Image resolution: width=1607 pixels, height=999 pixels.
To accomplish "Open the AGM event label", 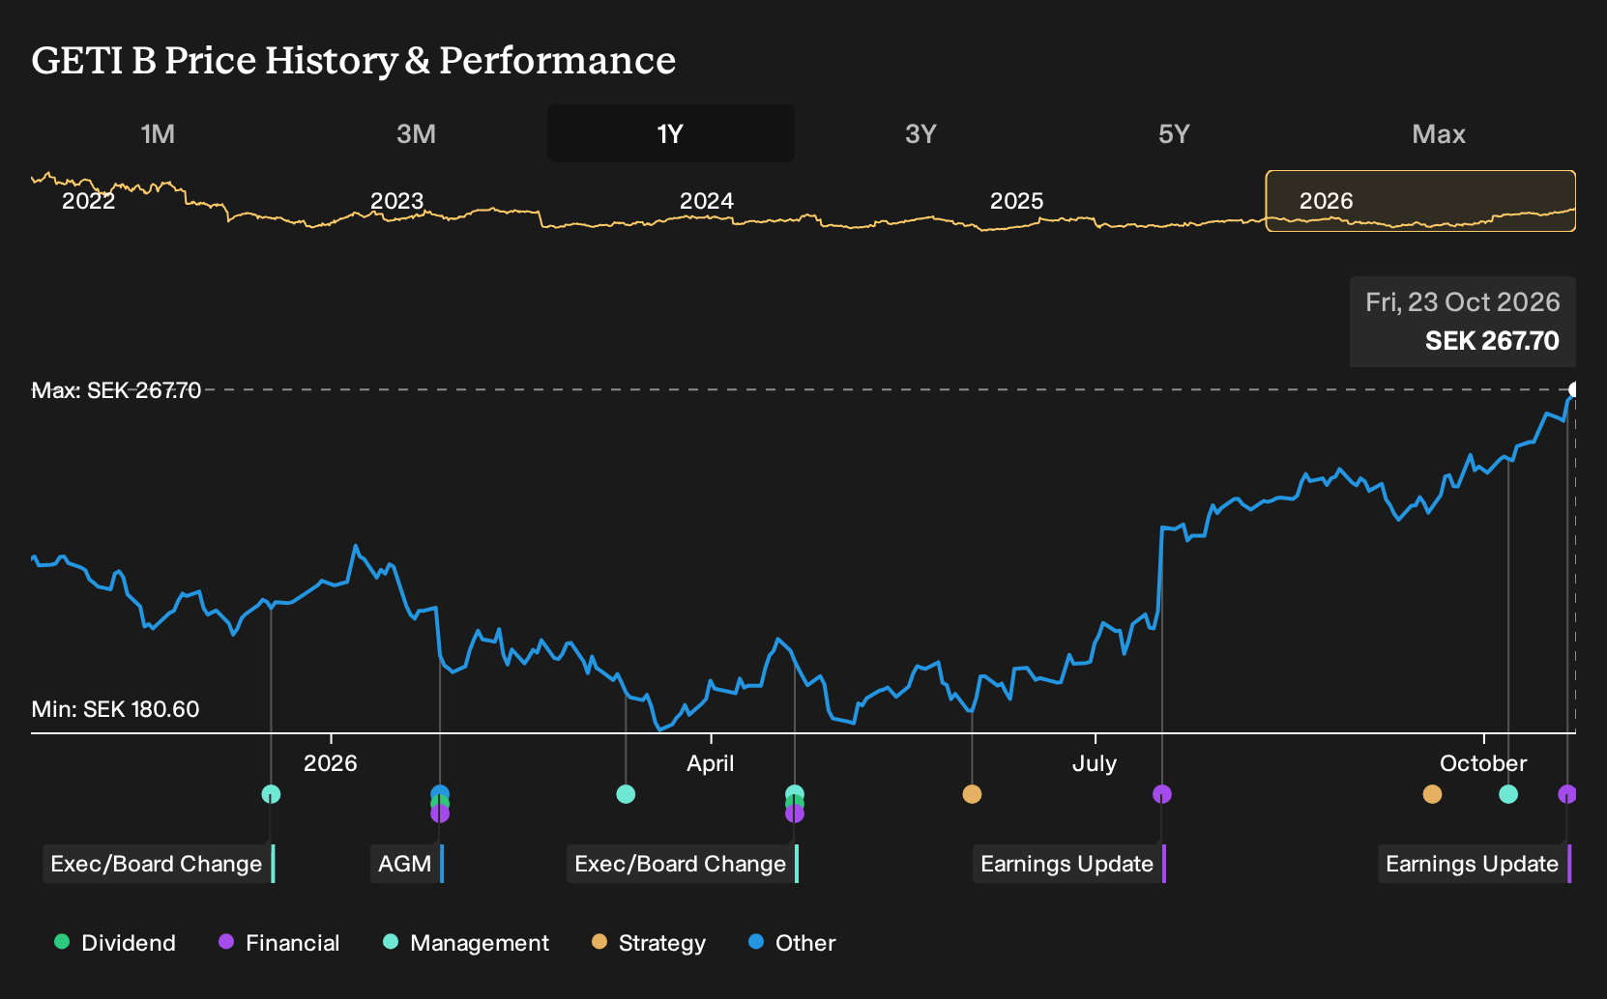I will (x=406, y=864).
